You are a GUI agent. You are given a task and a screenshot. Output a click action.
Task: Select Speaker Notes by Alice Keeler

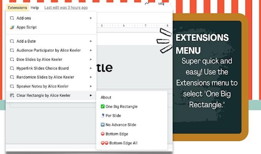point(51,86)
